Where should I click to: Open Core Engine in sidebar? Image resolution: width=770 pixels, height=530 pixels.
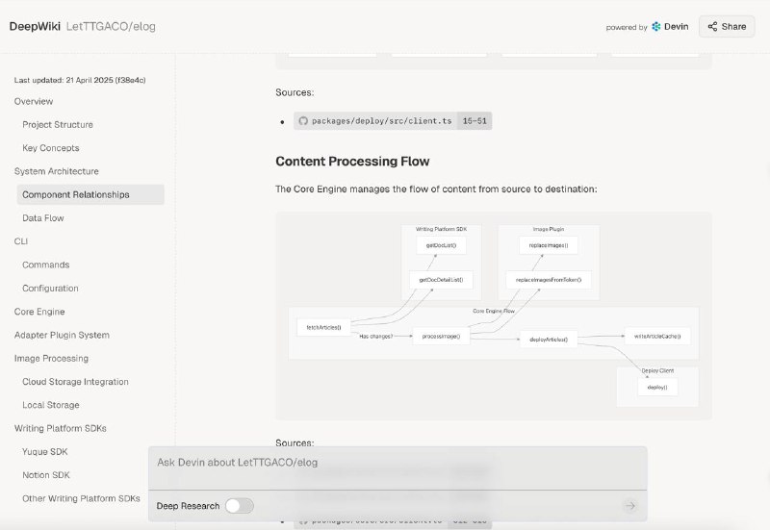39,312
